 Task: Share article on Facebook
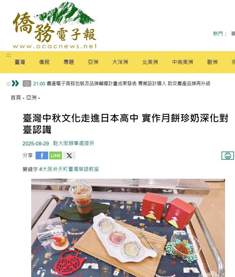tap(42, 156)
